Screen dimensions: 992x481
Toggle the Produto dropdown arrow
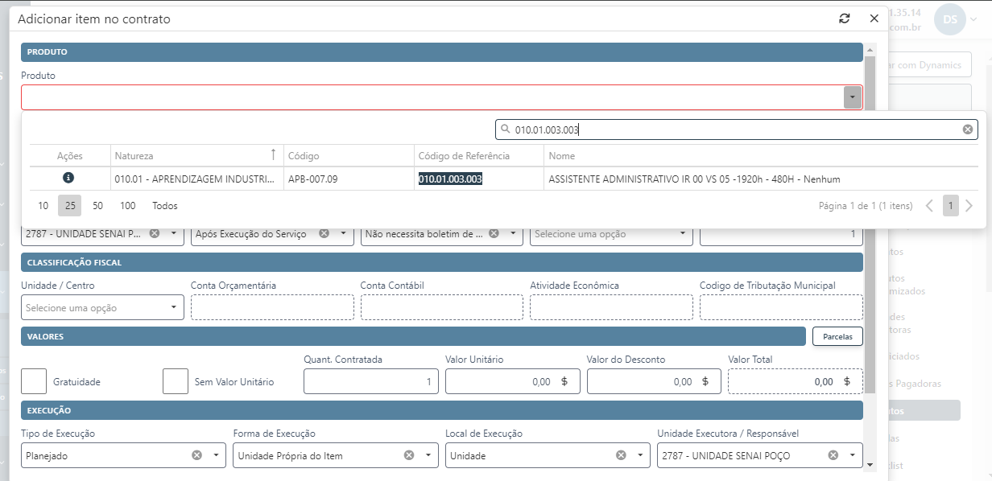(x=852, y=97)
